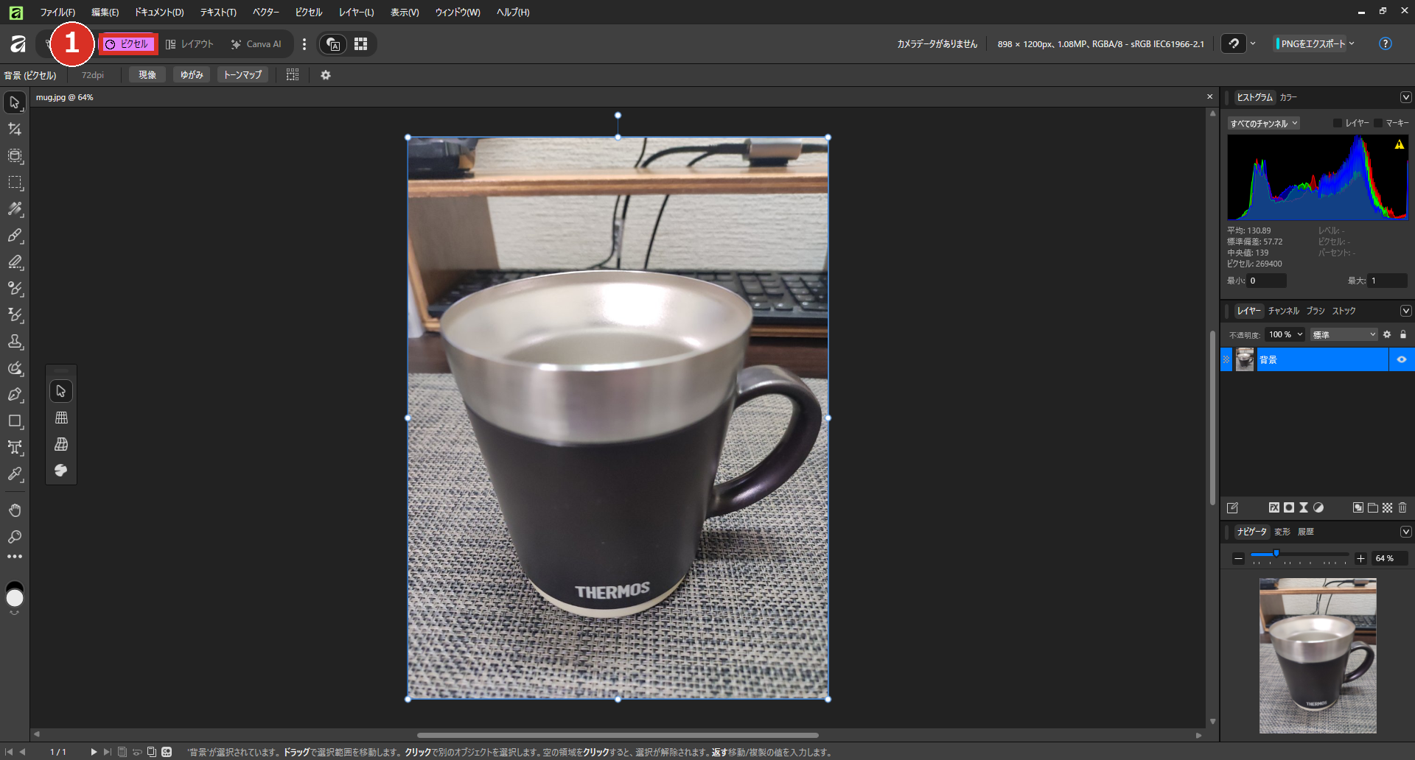
Task: Select the Paint Brush tool
Action: tap(15, 236)
